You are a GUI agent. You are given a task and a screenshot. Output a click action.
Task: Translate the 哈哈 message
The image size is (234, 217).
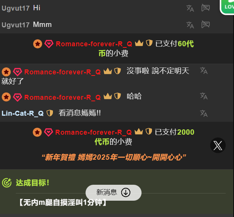pos(204,96)
